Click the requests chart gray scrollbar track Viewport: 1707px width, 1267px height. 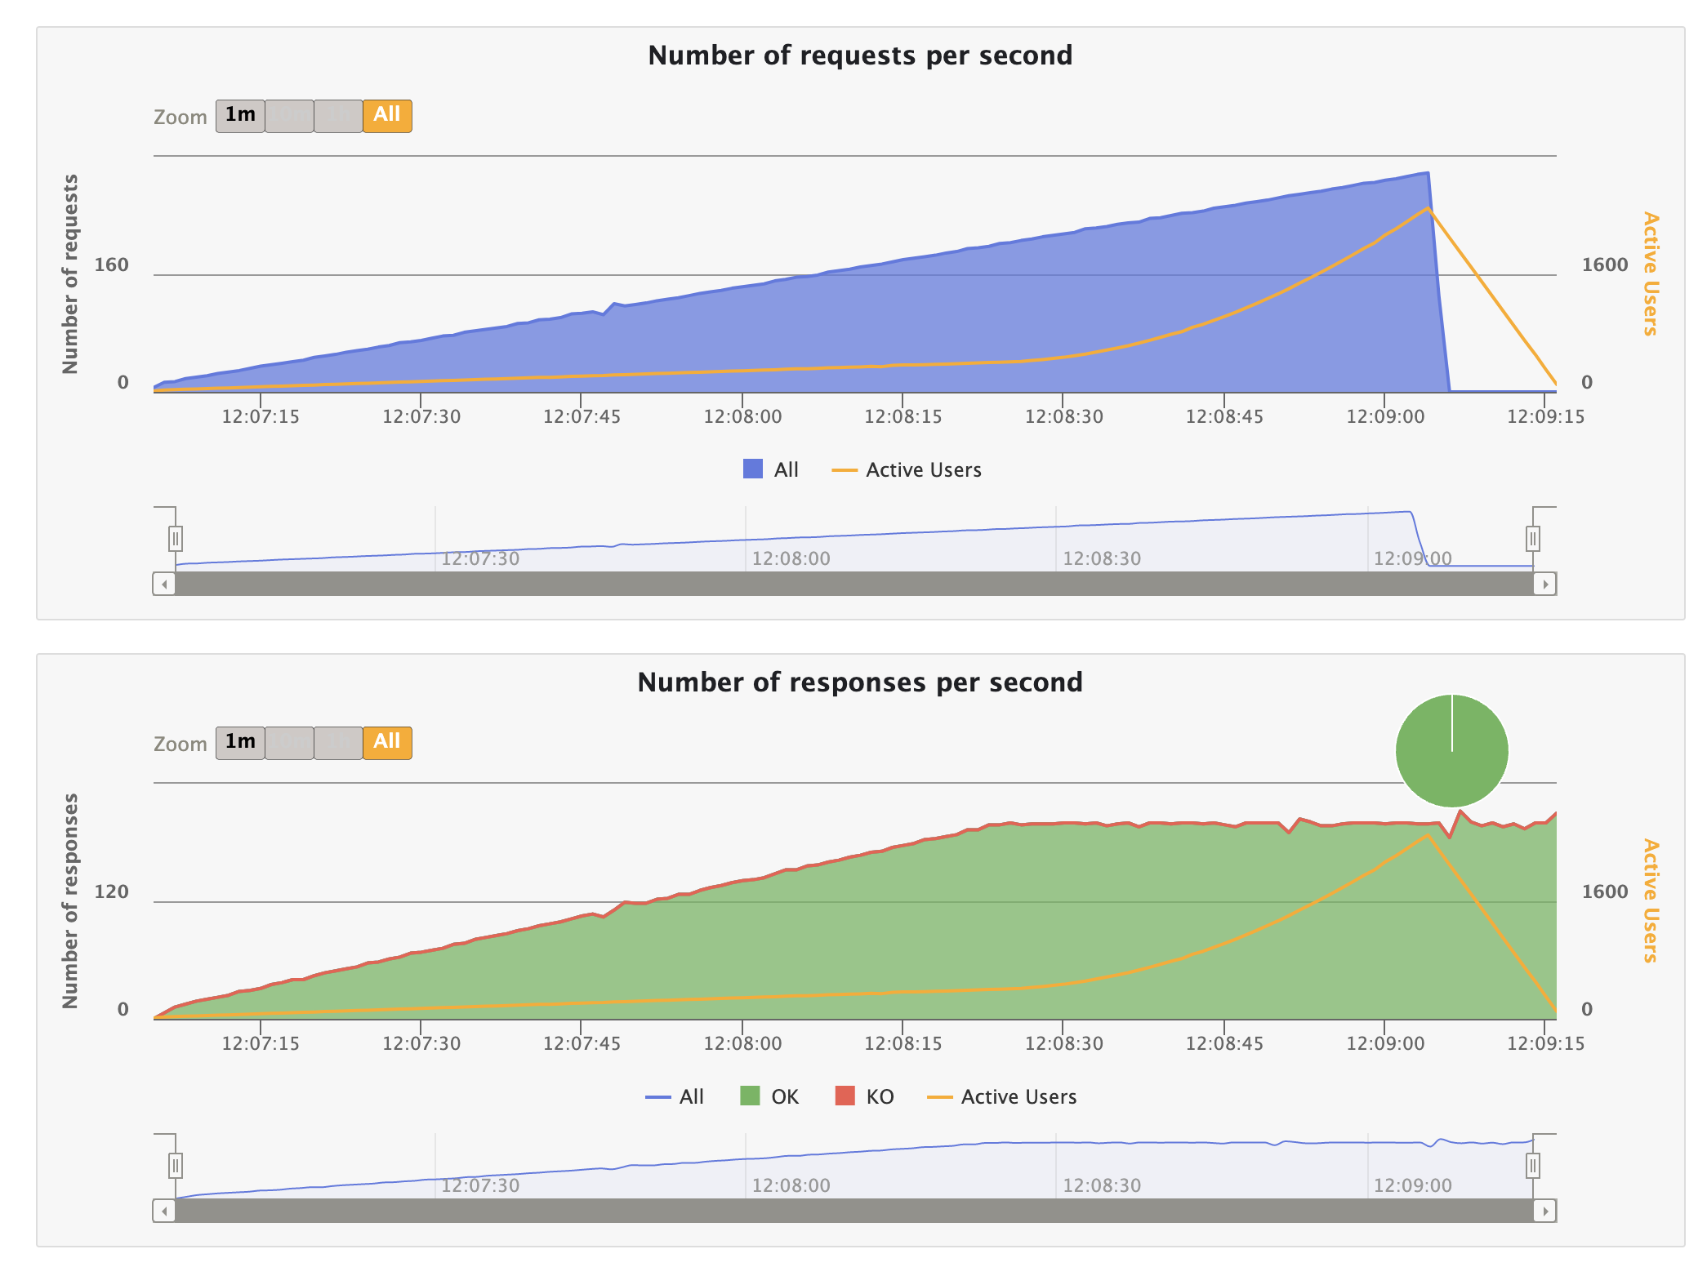point(853,585)
